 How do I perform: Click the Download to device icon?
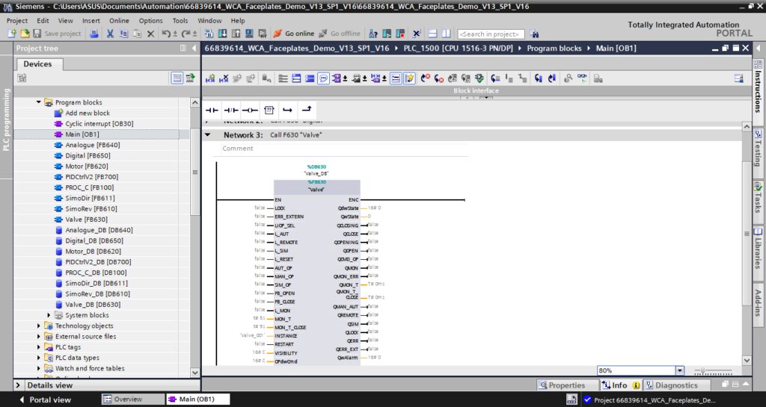coord(222,34)
